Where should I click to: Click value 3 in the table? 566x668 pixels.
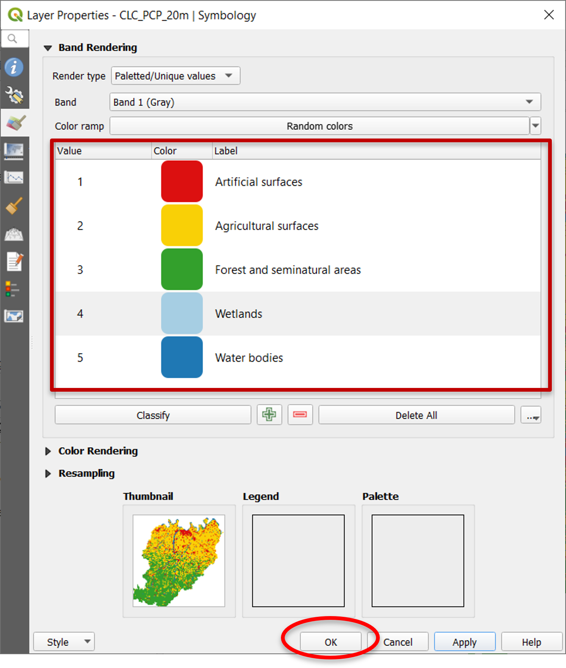pos(80,270)
